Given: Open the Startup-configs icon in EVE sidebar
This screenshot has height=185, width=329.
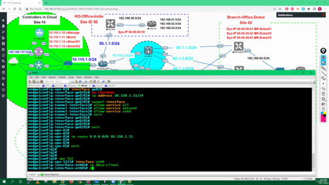Looking at the screenshot, I should coord(3,38).
